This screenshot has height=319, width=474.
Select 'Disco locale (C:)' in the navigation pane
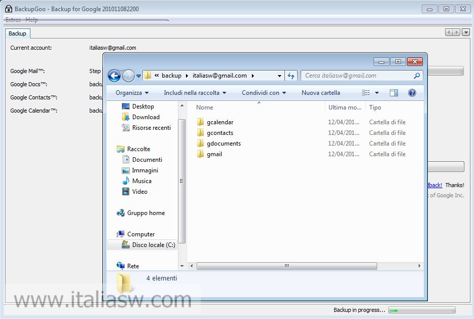tap(142, 245)
